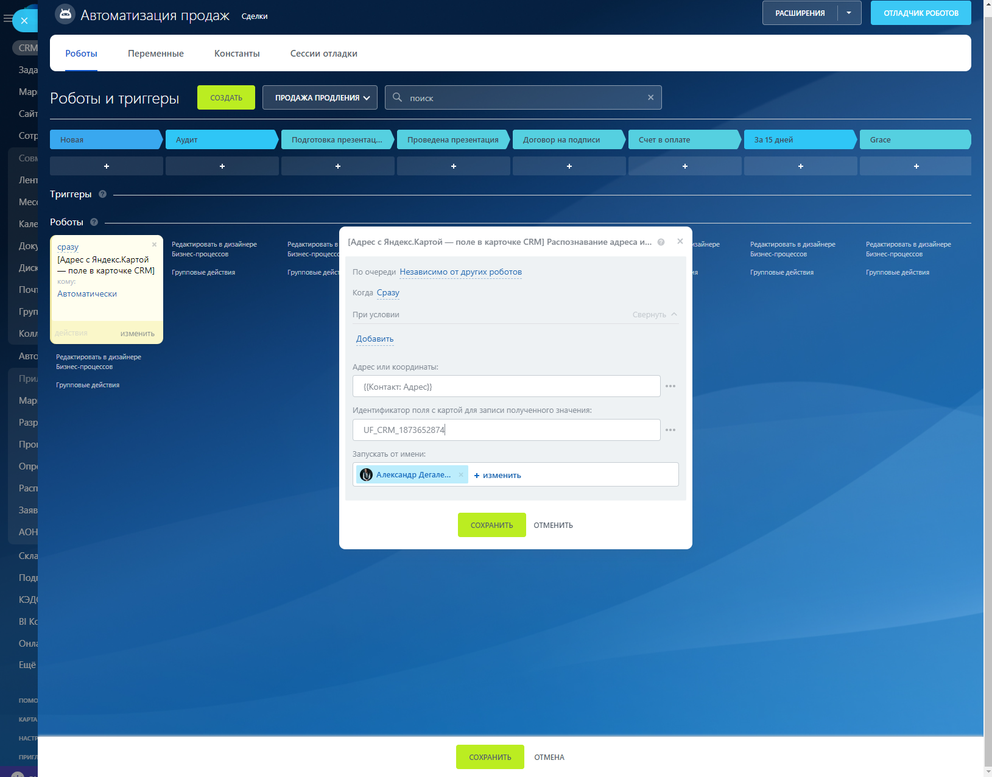Change the Когда timing from Сразу
The image size is (992, 777).
(x=388, y=293)
